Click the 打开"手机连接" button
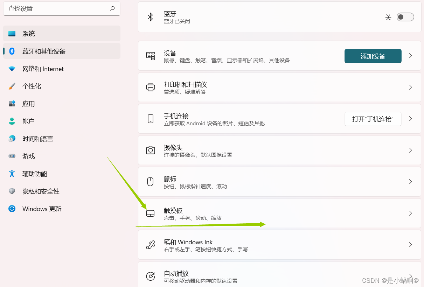The image size is (424, 287). tap(373, 119)
